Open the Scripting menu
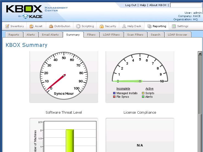Image resolution: width=203 pixels, height=152 pixels. pyautogui.click(x=85, y=26)
